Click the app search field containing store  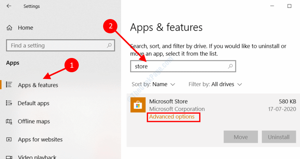pyautogui.click(x=183, y=66)
